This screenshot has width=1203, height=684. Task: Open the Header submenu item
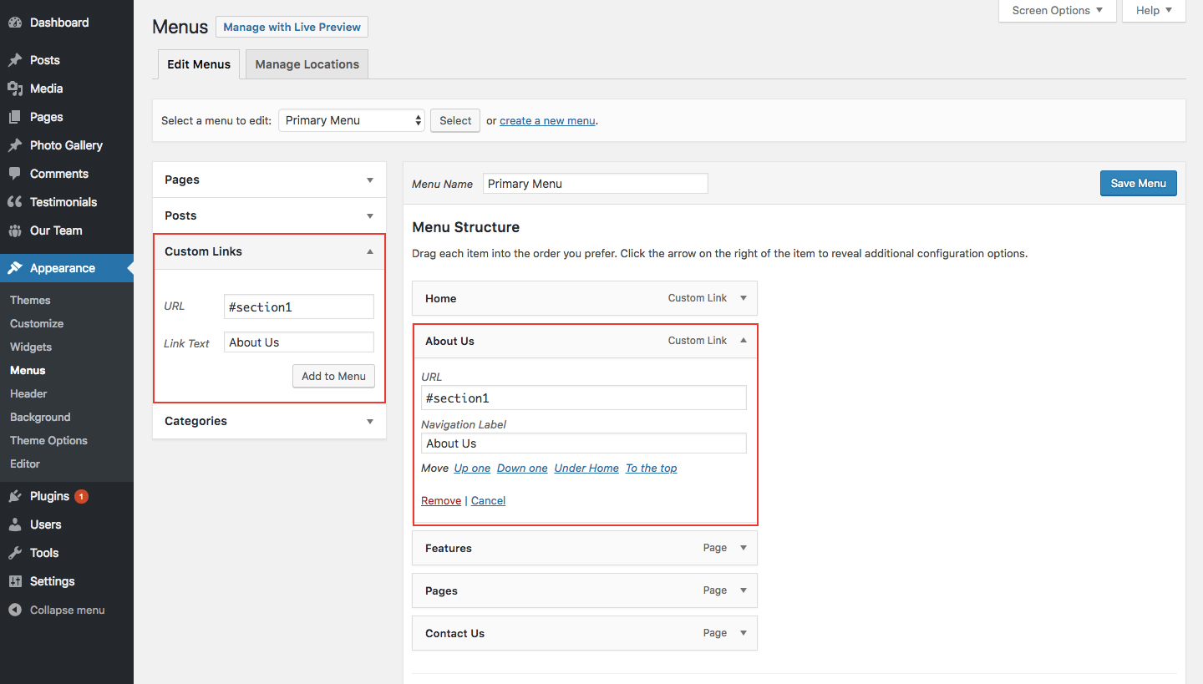28,393
